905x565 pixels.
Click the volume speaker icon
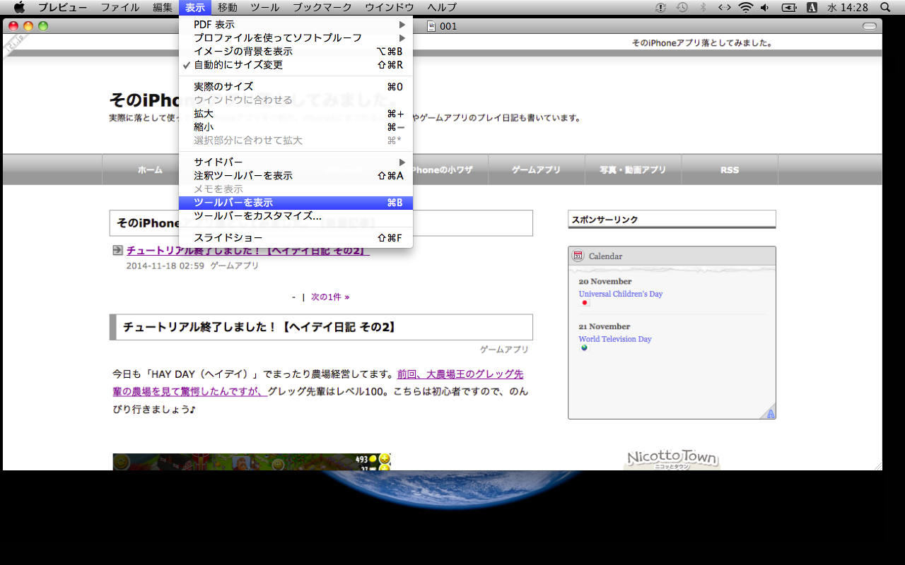click(766, 7)
